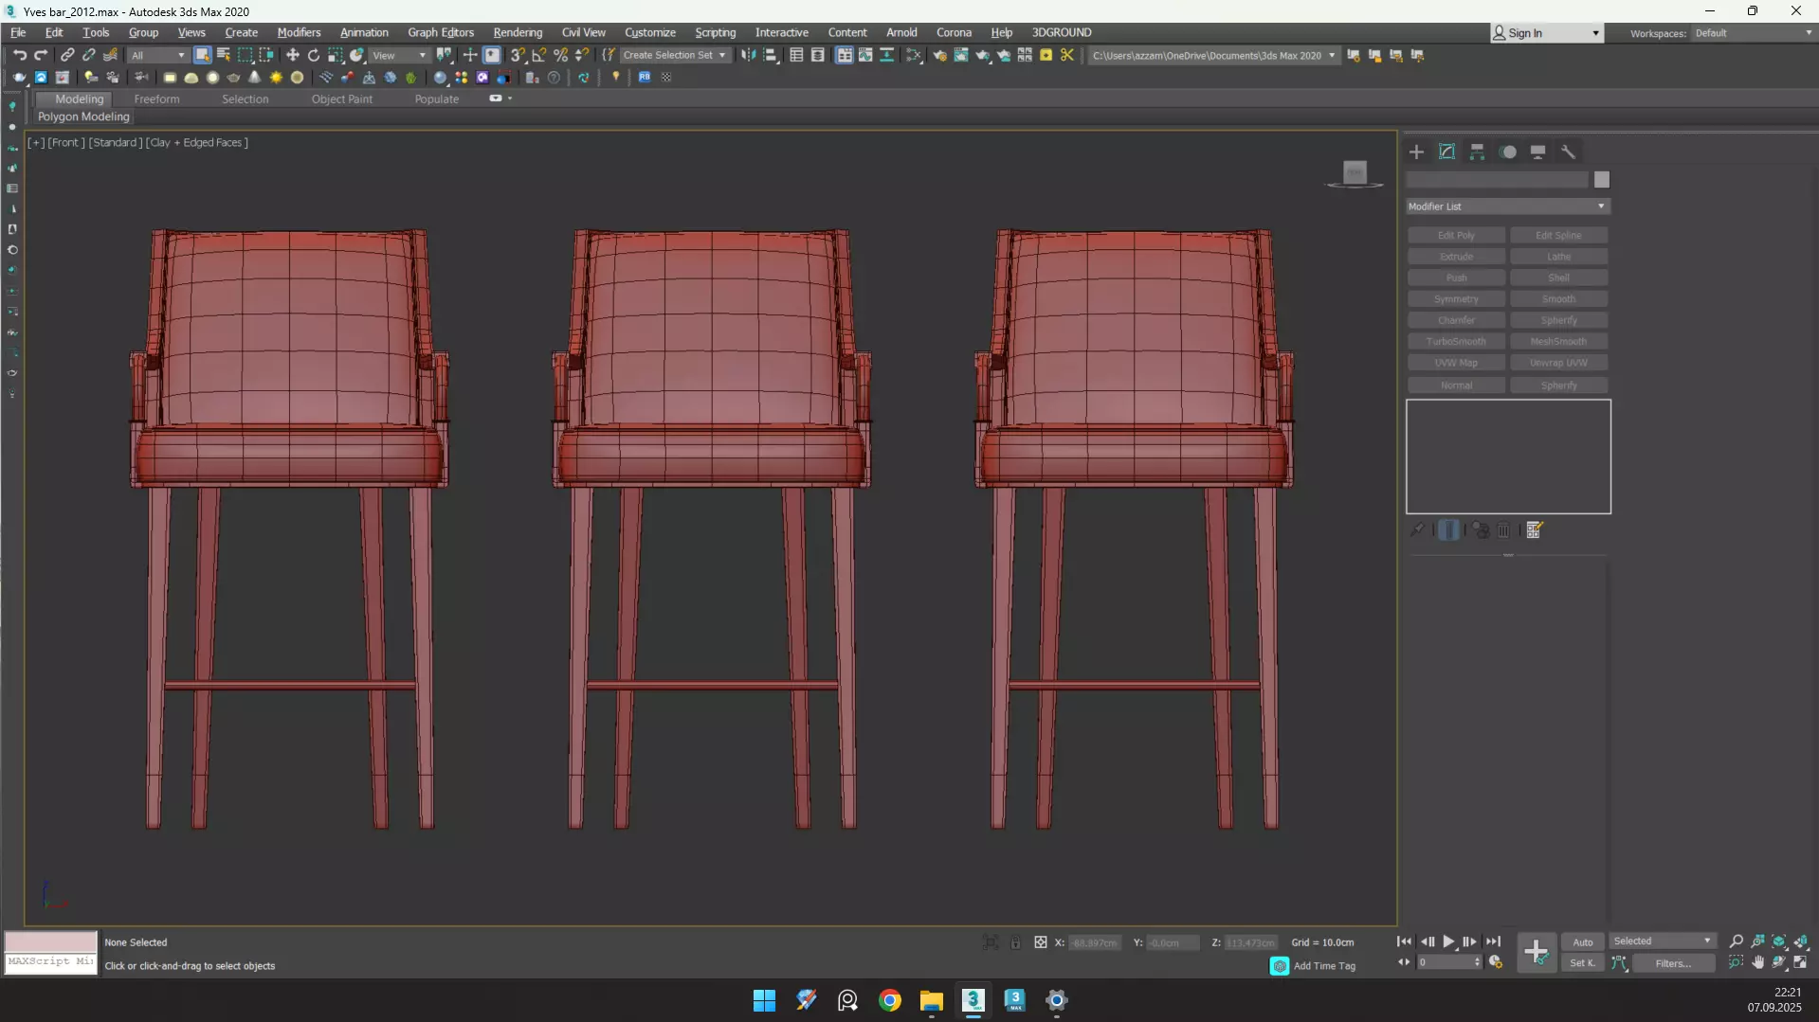Switch to the Object Paint ribbon tab
Screen dimensions: 1819x1022
coord(341,99)
